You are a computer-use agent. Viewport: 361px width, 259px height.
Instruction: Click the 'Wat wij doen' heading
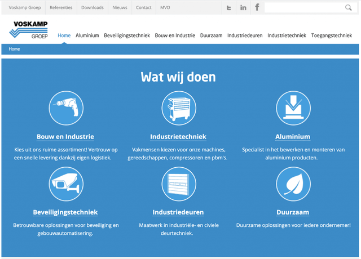coord(178,77)
